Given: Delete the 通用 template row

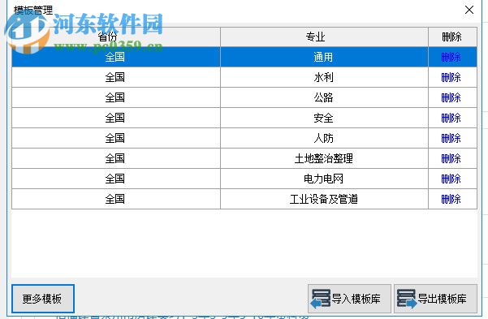Looking at the screenshot, I should (451, 58).
